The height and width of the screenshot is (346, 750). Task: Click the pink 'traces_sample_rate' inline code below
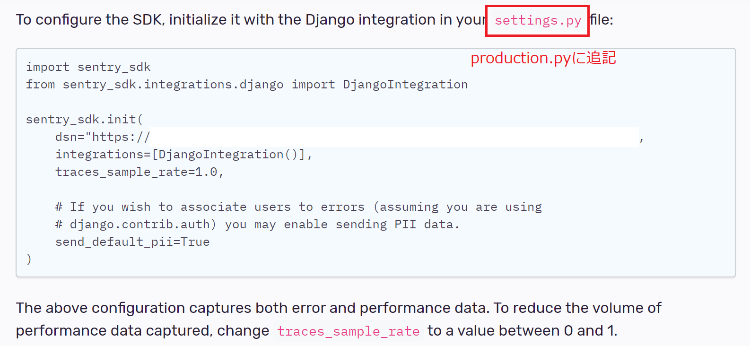pos(348,331)
